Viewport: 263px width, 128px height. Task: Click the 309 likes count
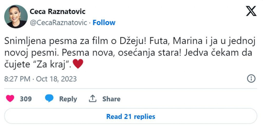pos(26,99)
